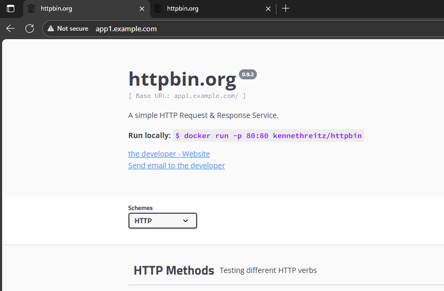Click the browser back arrow
The height and width of the screenshot is (291, 444).
(11, 29)
